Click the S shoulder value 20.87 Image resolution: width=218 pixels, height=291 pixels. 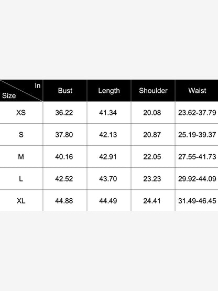[x=152, y=135]
